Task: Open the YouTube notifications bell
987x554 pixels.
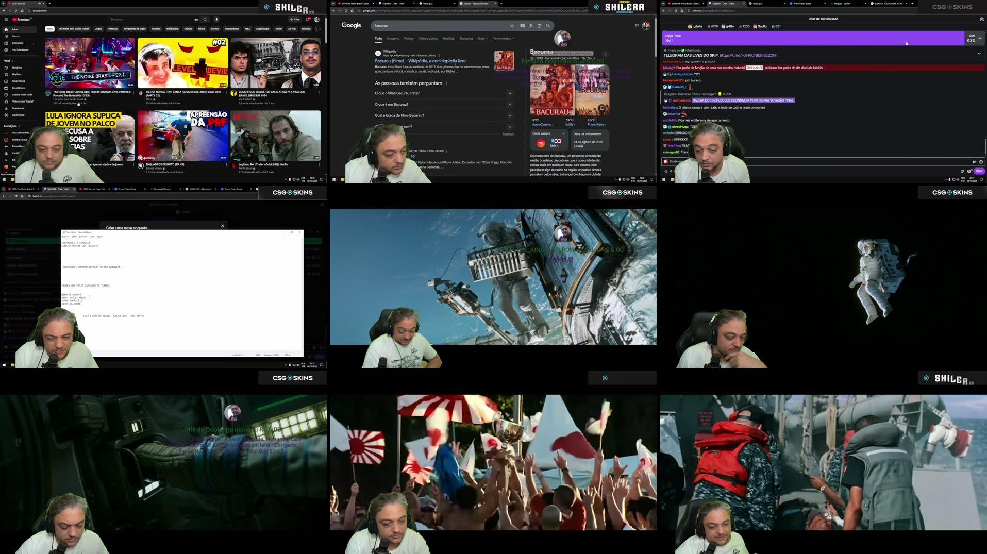Action: 308,20
